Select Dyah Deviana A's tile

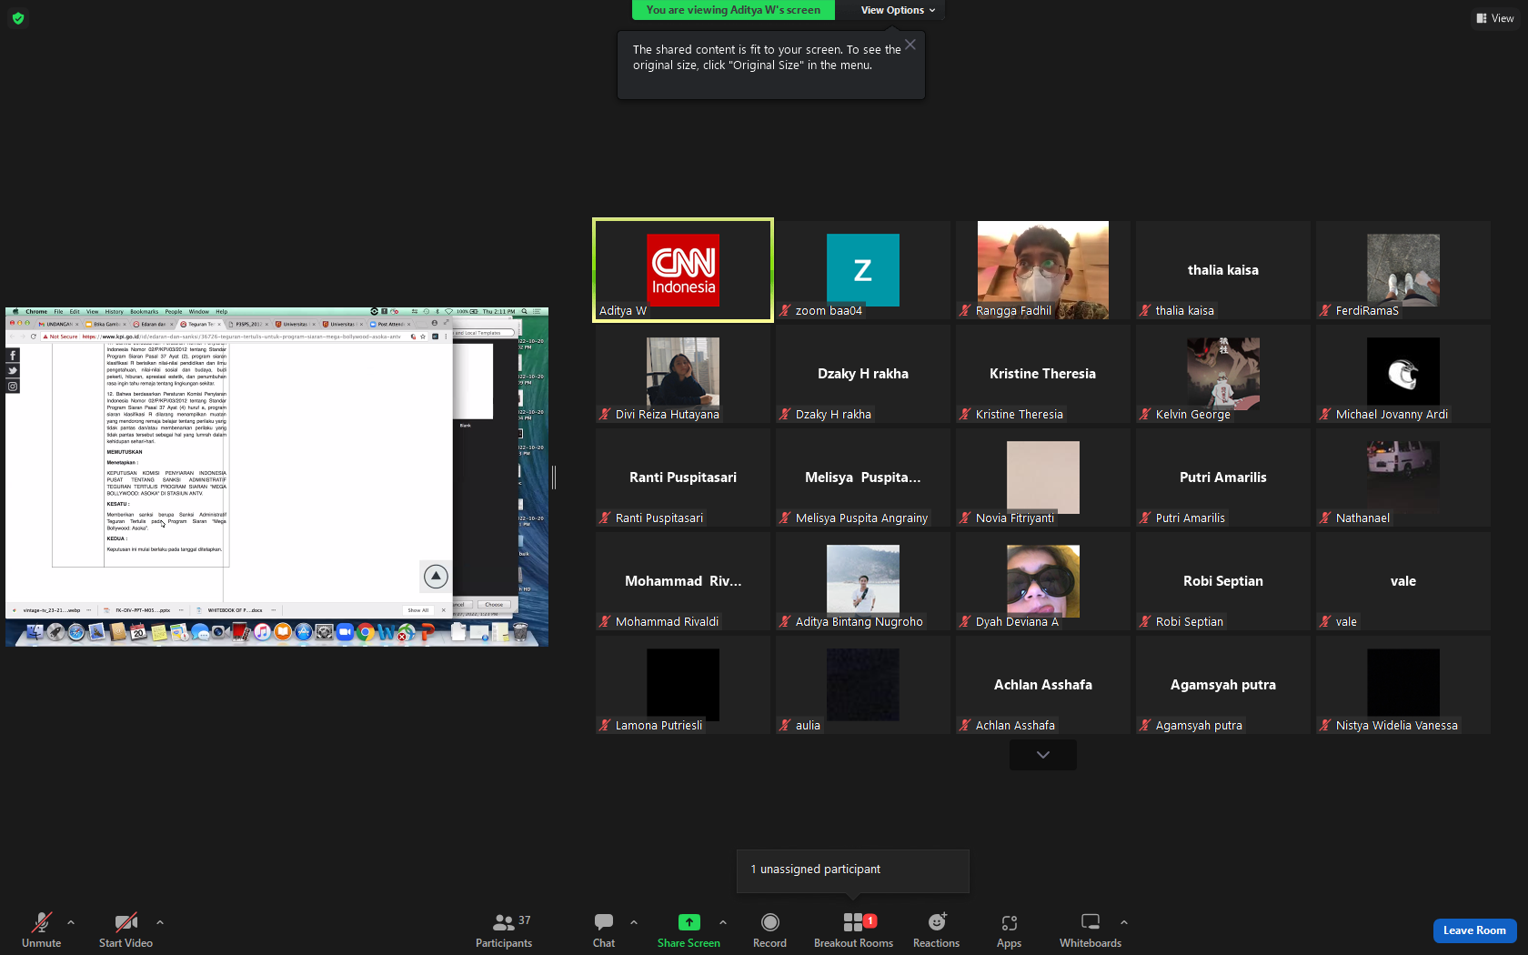tap(1043, 581)
